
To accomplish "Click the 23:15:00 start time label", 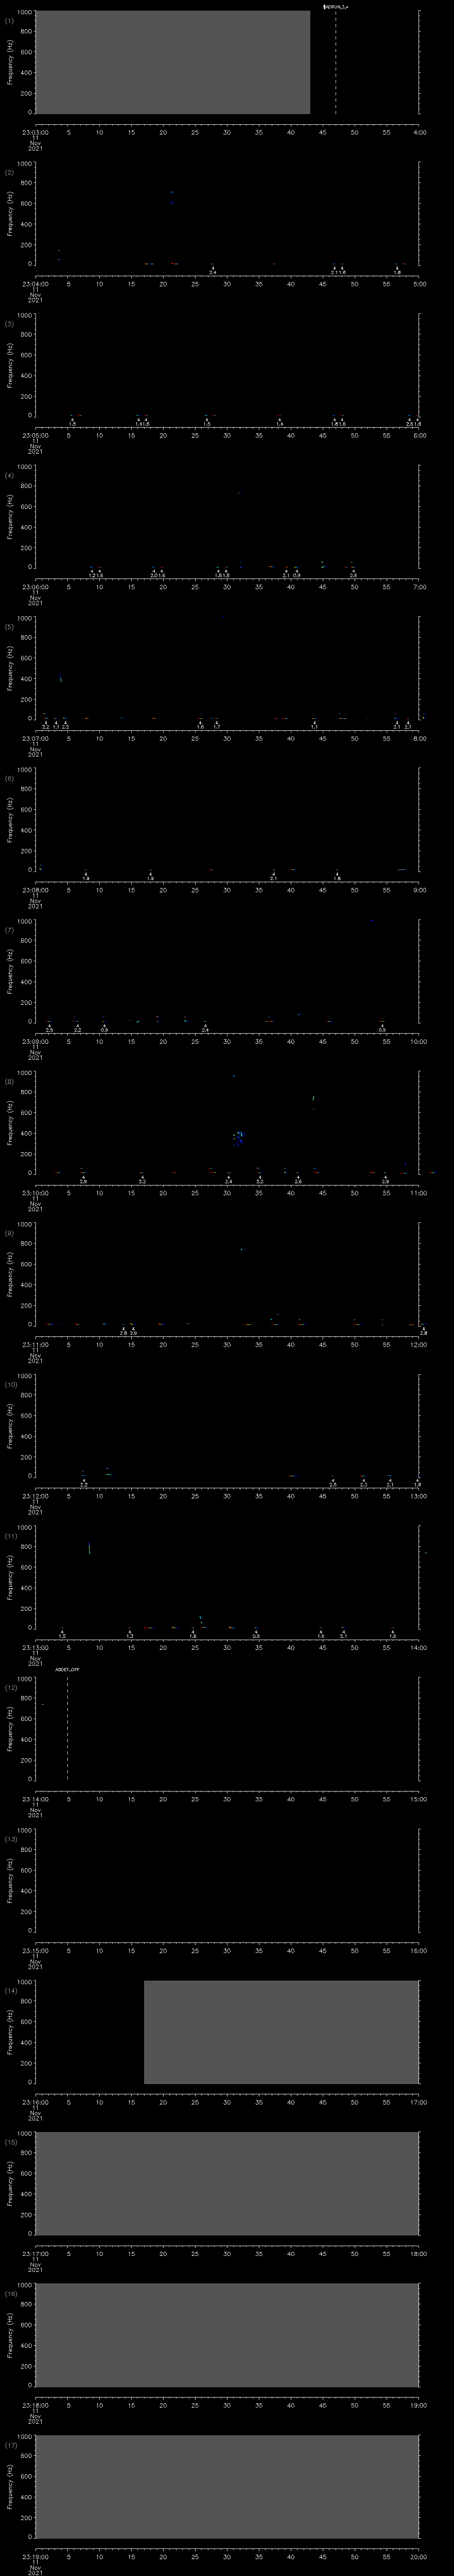I will point(35,1950).
